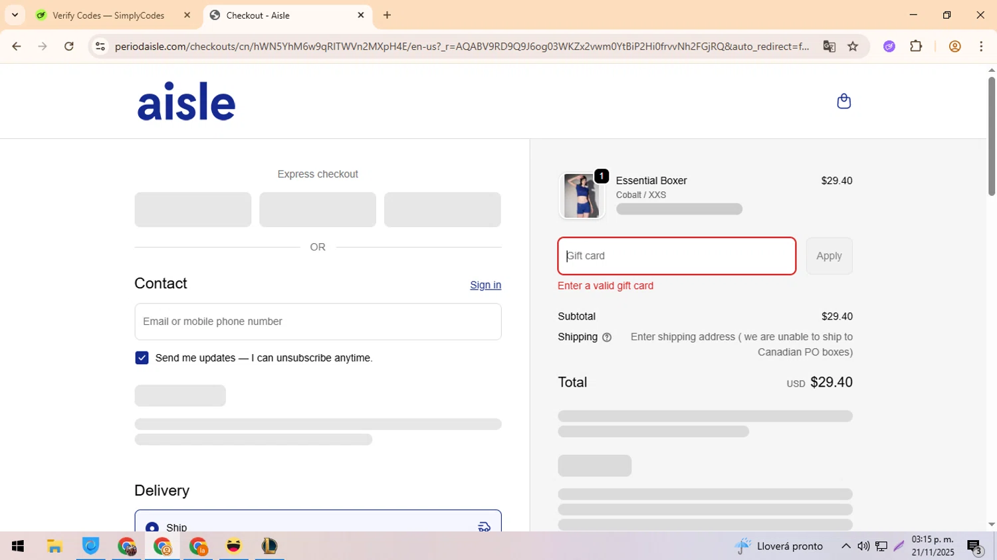Uncheck Send me updates checkbox
The height and width of the screenshot is (560, 997).
pos(142,358)
